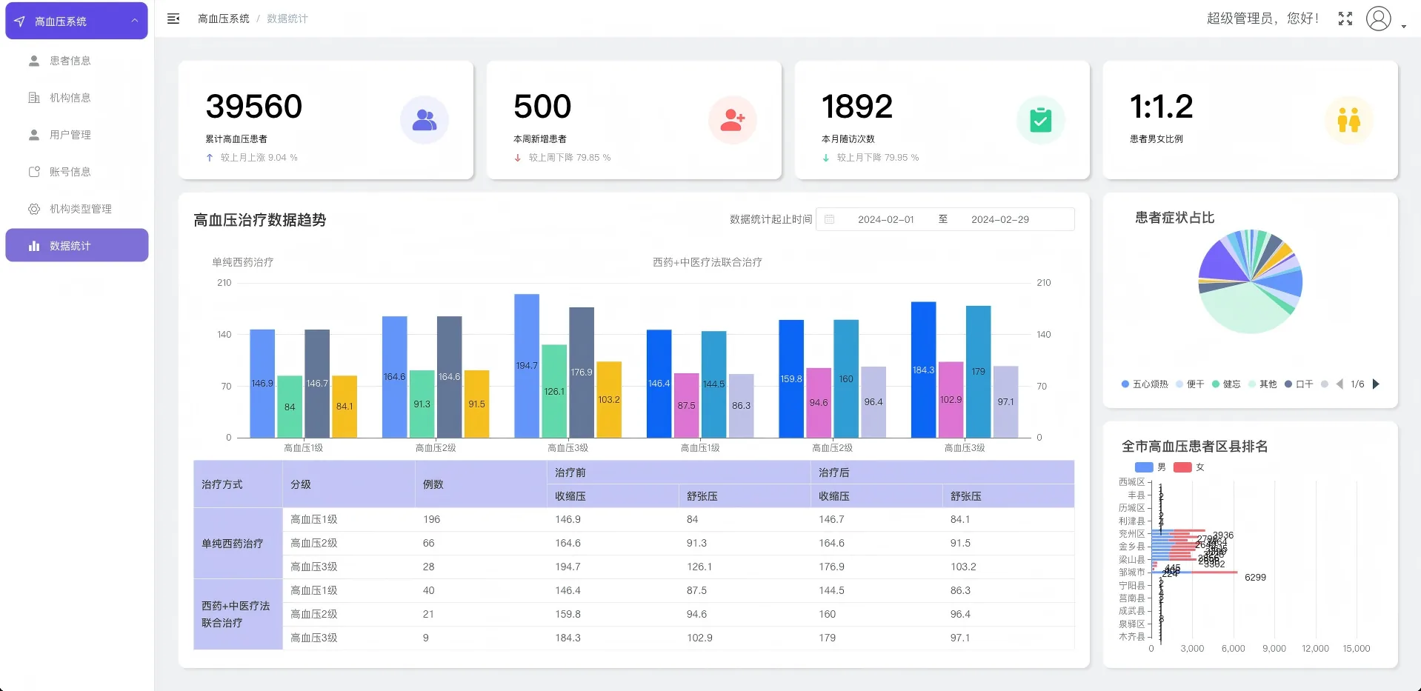Click the 本月随访次数 clipboard icon

coord(1041,120)
